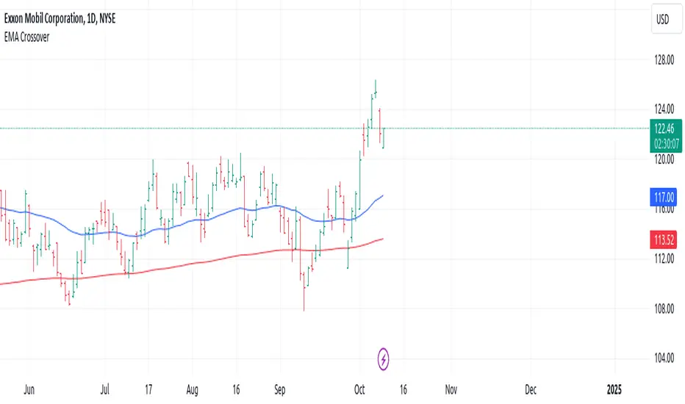Click the 02:30:07 countdown timer label
685x404 pixels.
tap(666, 144)
